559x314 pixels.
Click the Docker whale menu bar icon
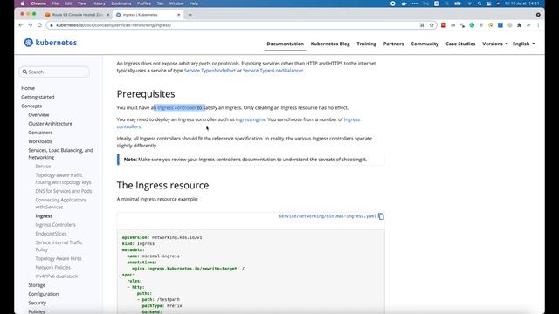click(404, 3)
